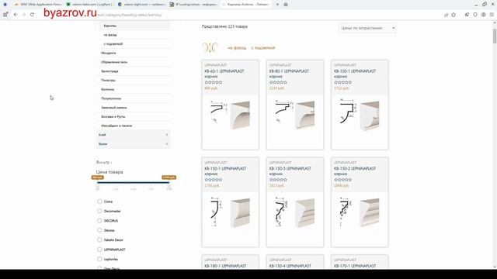Viewport: 497px width, 279px height.
Task: Select the Карнизы Archives tab
Action: pos(245,5)
